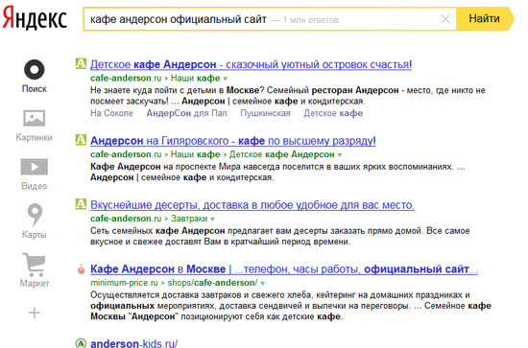Switch to Маркет label in sidebar

pos(35,283)
